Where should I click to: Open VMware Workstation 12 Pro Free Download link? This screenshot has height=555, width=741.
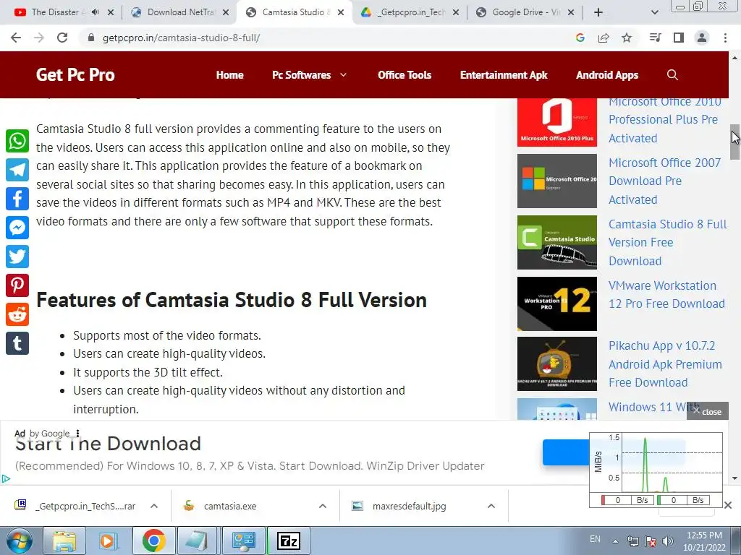(x=666, y=295)
